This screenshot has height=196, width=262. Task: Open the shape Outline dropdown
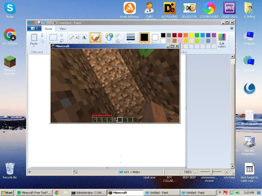tap(118, 35)
